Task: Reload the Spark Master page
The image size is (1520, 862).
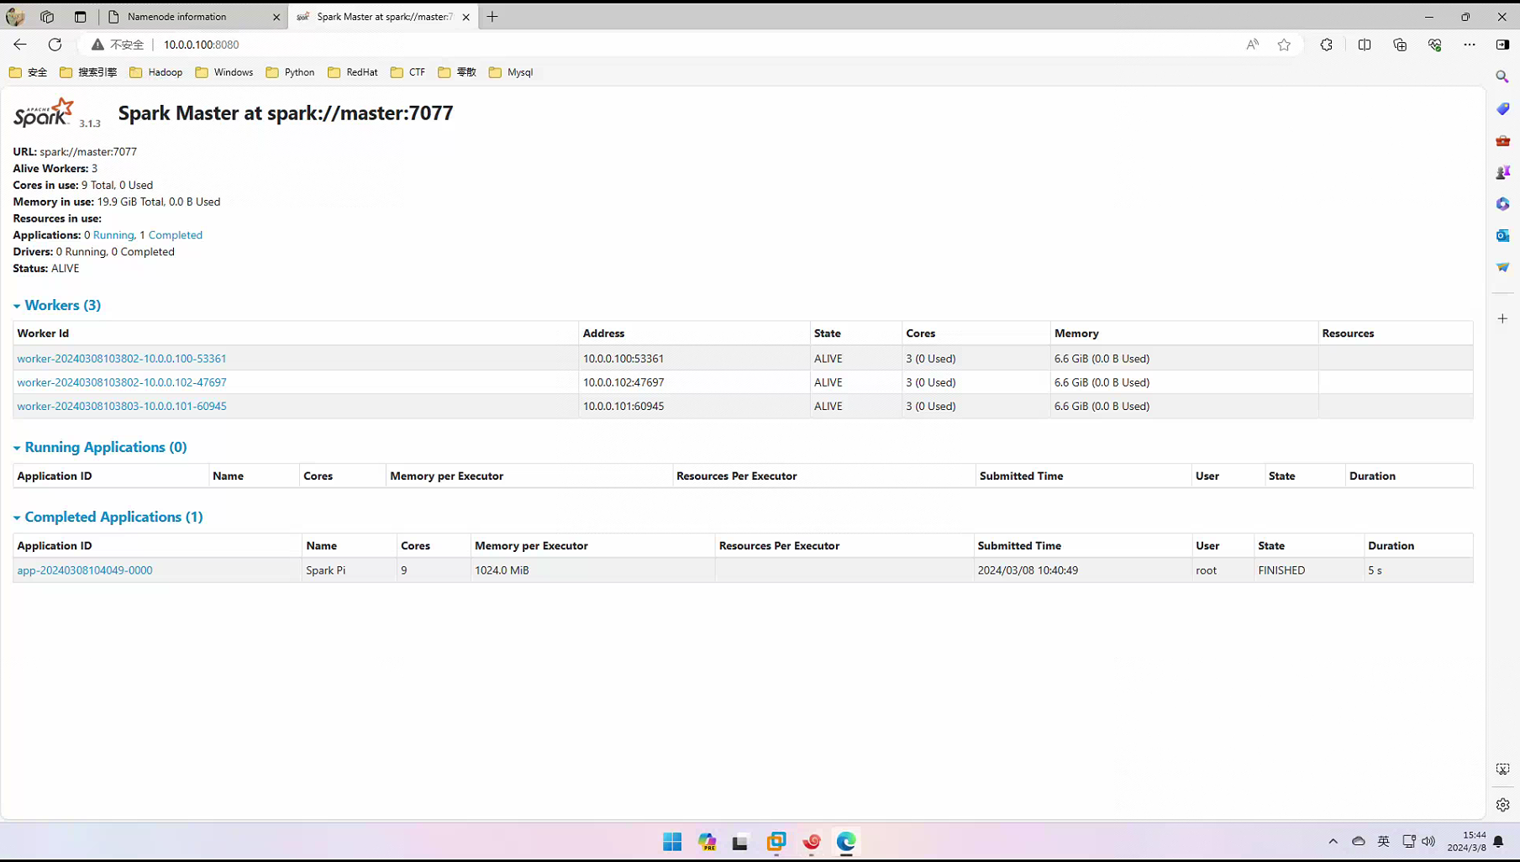Action: click(x=55, y=45)
